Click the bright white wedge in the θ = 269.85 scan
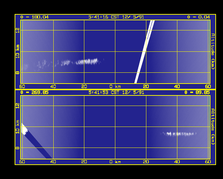 pyautogui.click(x=24, y=129)
